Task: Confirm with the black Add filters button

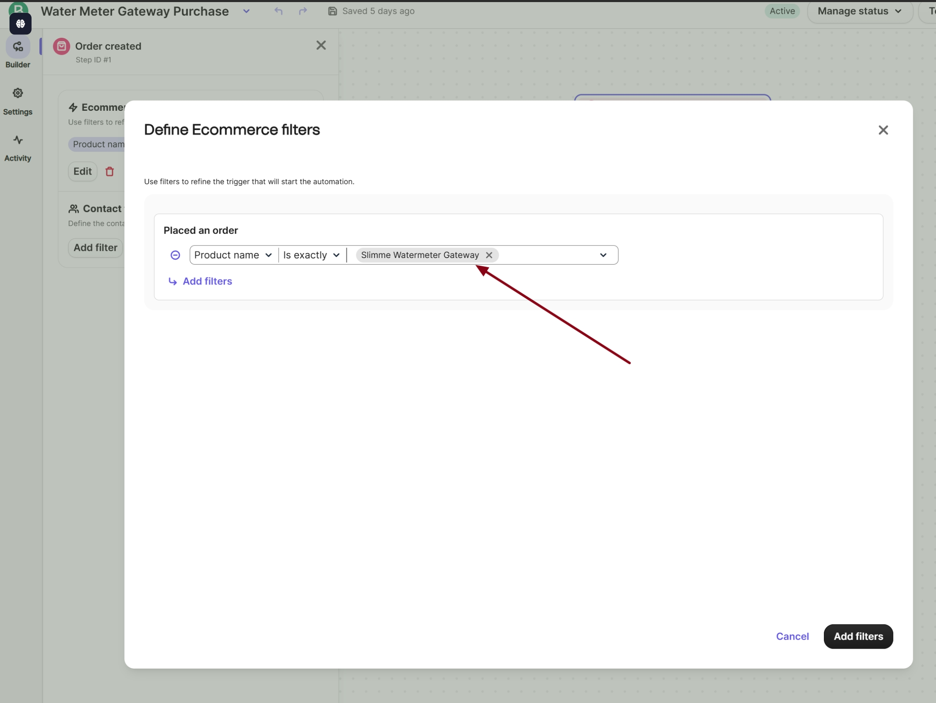Action: tap(858, 636)
